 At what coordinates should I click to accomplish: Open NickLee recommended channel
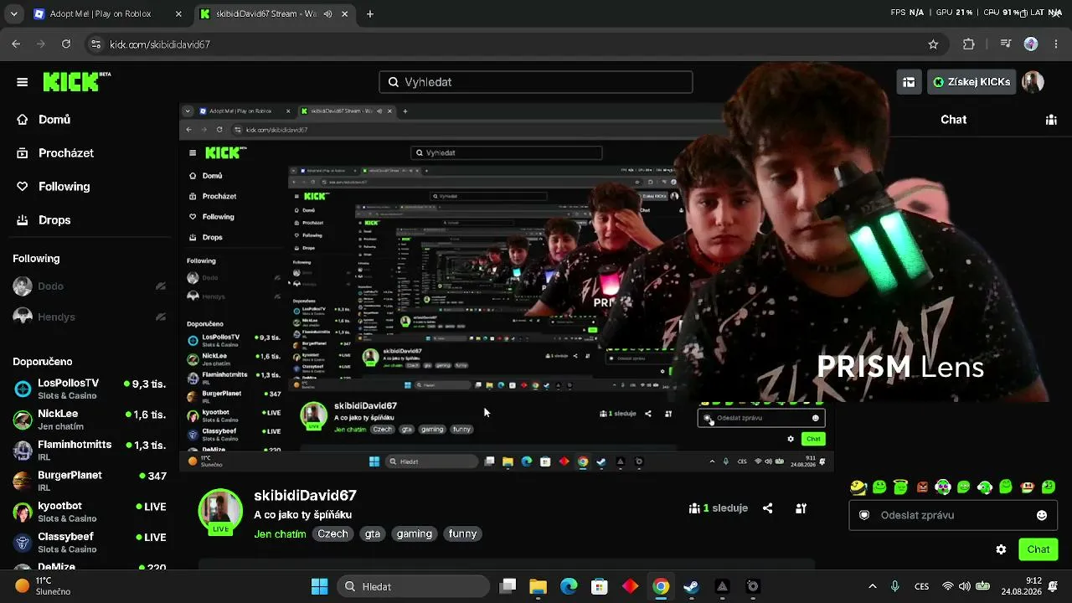click(90, 420)
